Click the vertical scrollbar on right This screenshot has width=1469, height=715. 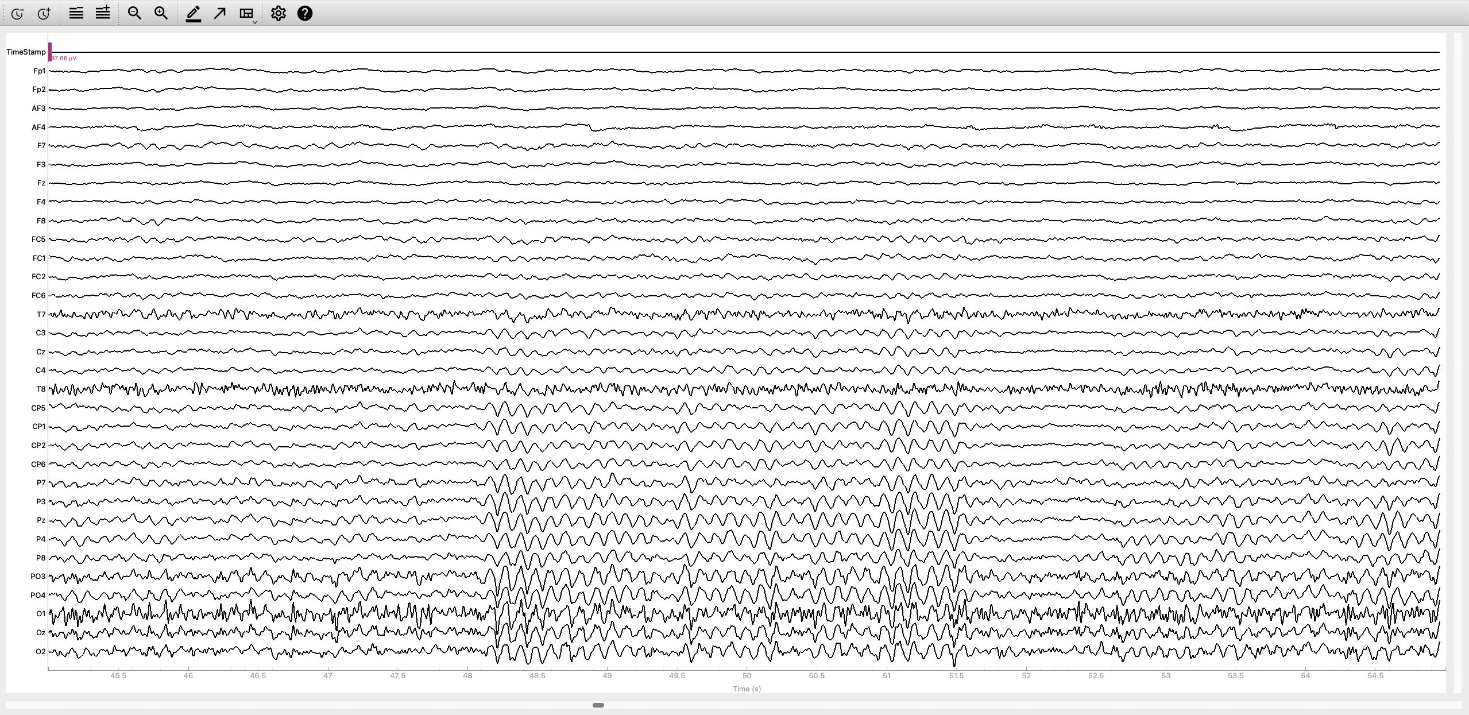click(x=1457, y=362)
